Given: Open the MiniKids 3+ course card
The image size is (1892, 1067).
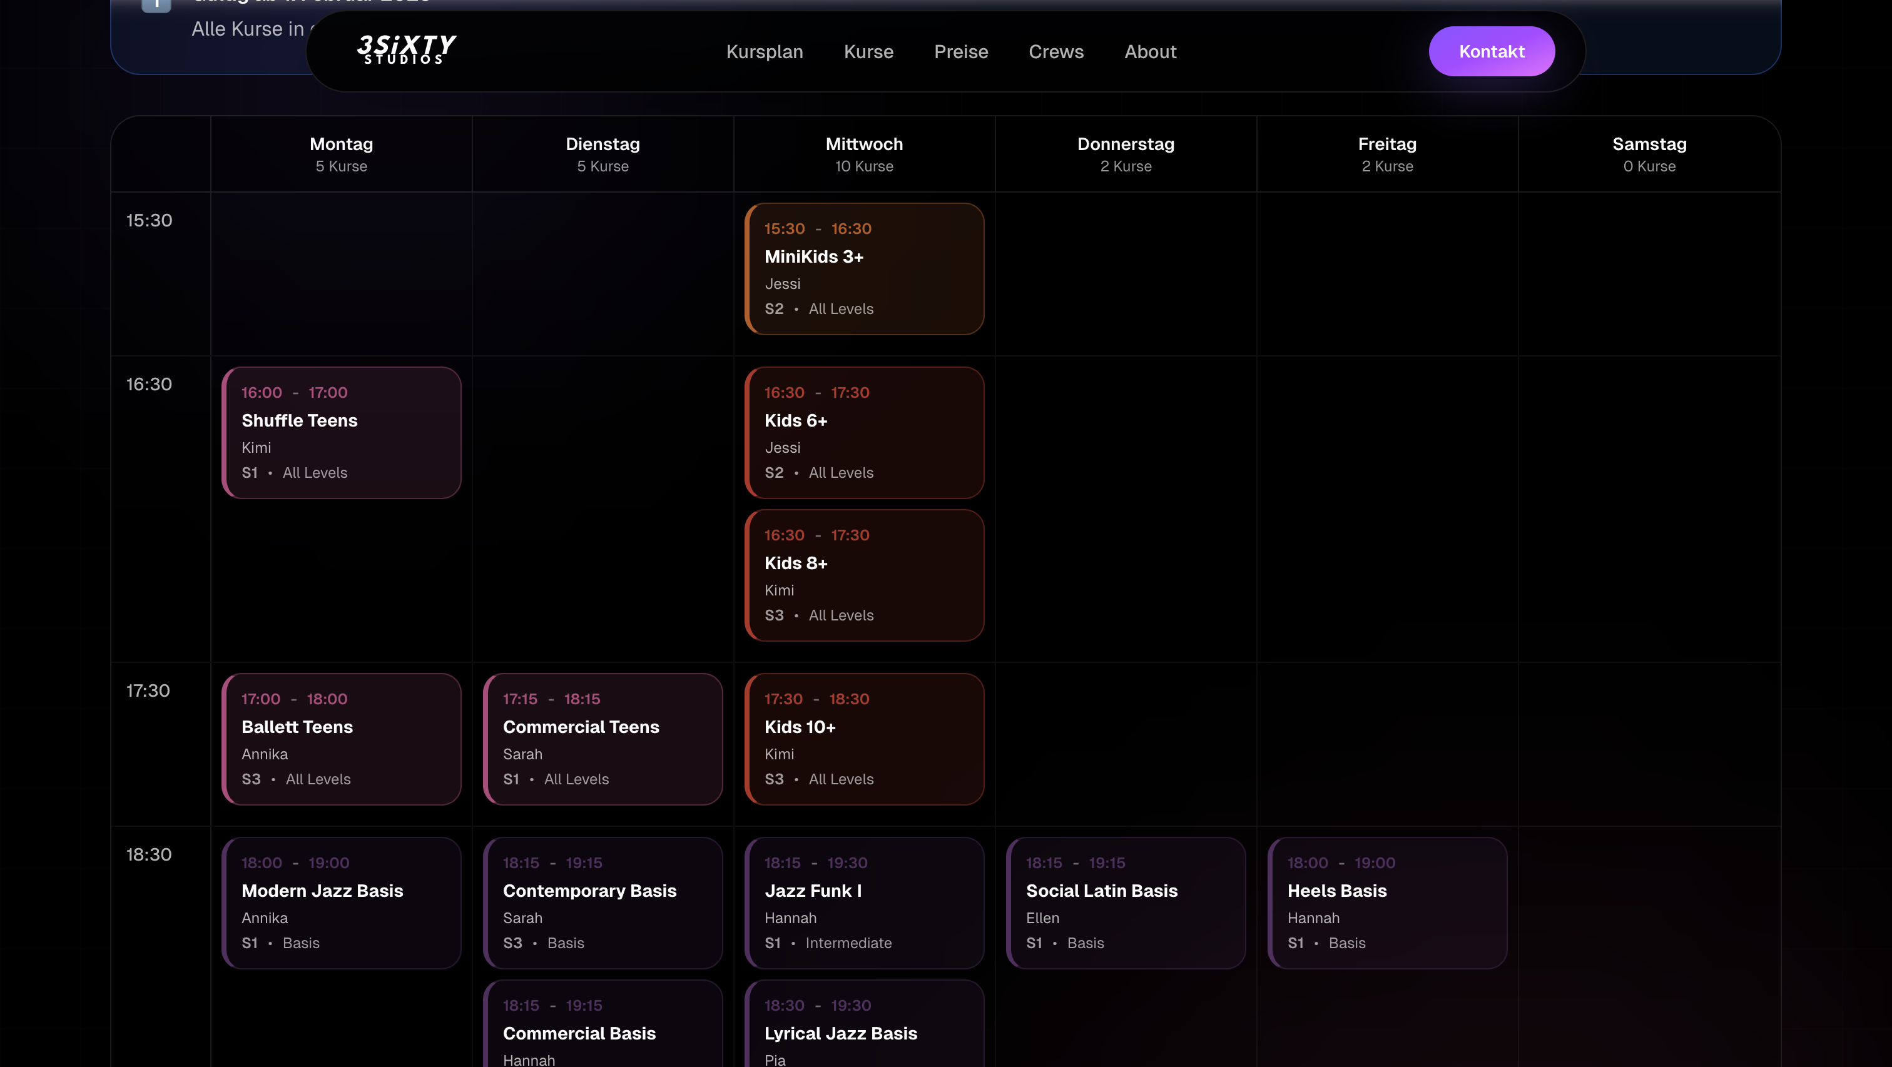Looking at the screenshot, I should point(864,269).
